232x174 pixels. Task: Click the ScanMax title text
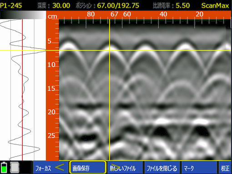coord(215,5)
